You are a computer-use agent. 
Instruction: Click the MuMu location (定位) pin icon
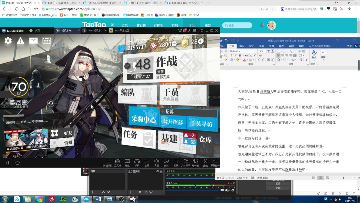pos(205,162)
